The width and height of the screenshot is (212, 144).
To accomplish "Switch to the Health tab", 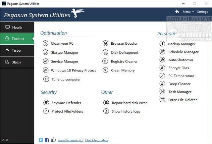I will tap(17, 27).
